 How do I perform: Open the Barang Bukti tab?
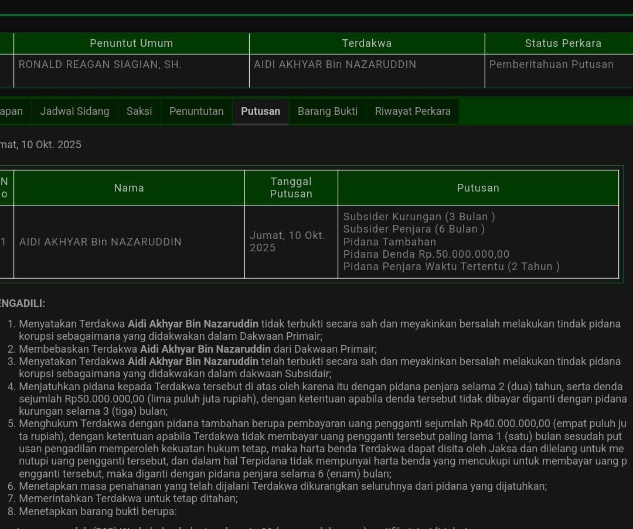tap(327, 111)
